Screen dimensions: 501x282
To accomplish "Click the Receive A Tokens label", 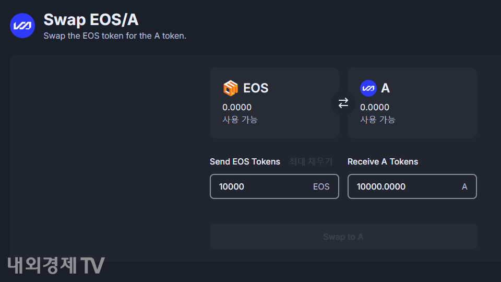I will click(x=383, y=162).
